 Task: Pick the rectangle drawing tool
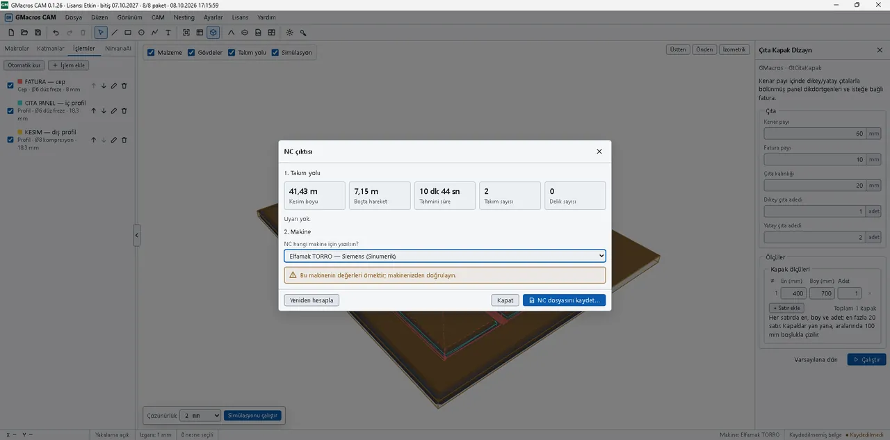click(128, 33)
